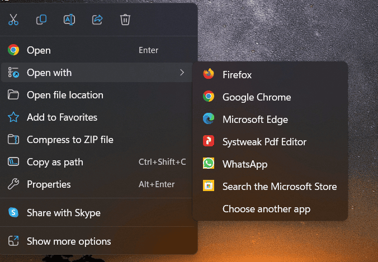Choose Open file location
The image size is (378, 262).
pos(65,95)
